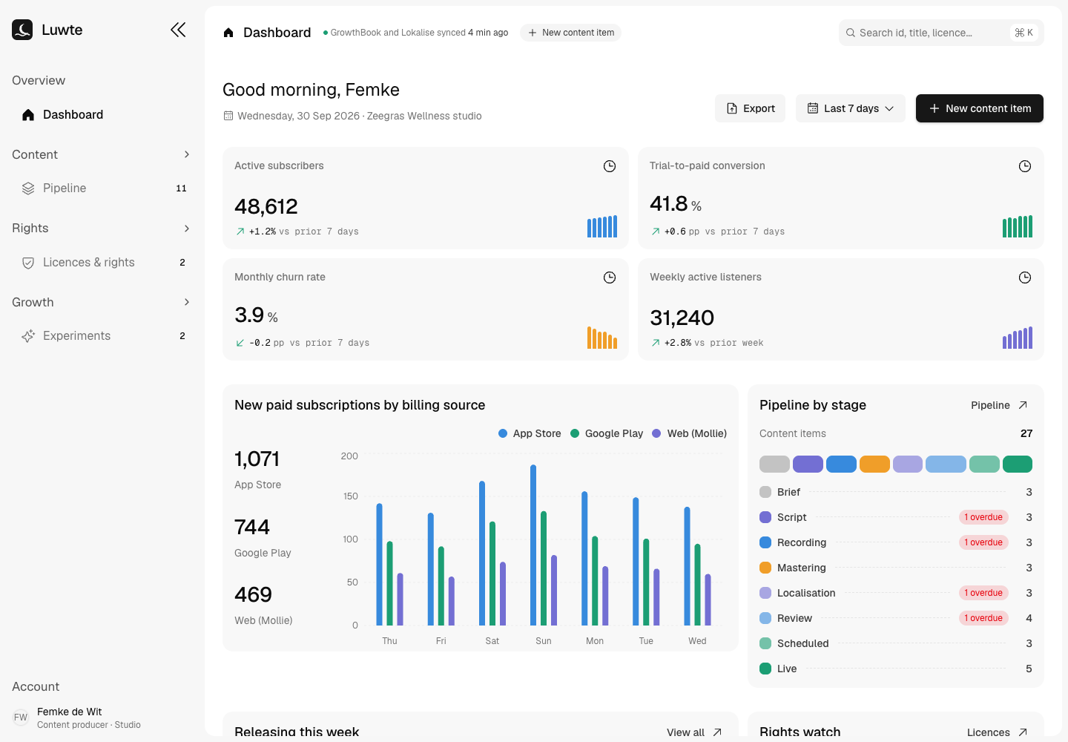The height and width of the screenshot is (742, 1068).
Task: Expand the Content section chevron
Action: coord(187,154)
